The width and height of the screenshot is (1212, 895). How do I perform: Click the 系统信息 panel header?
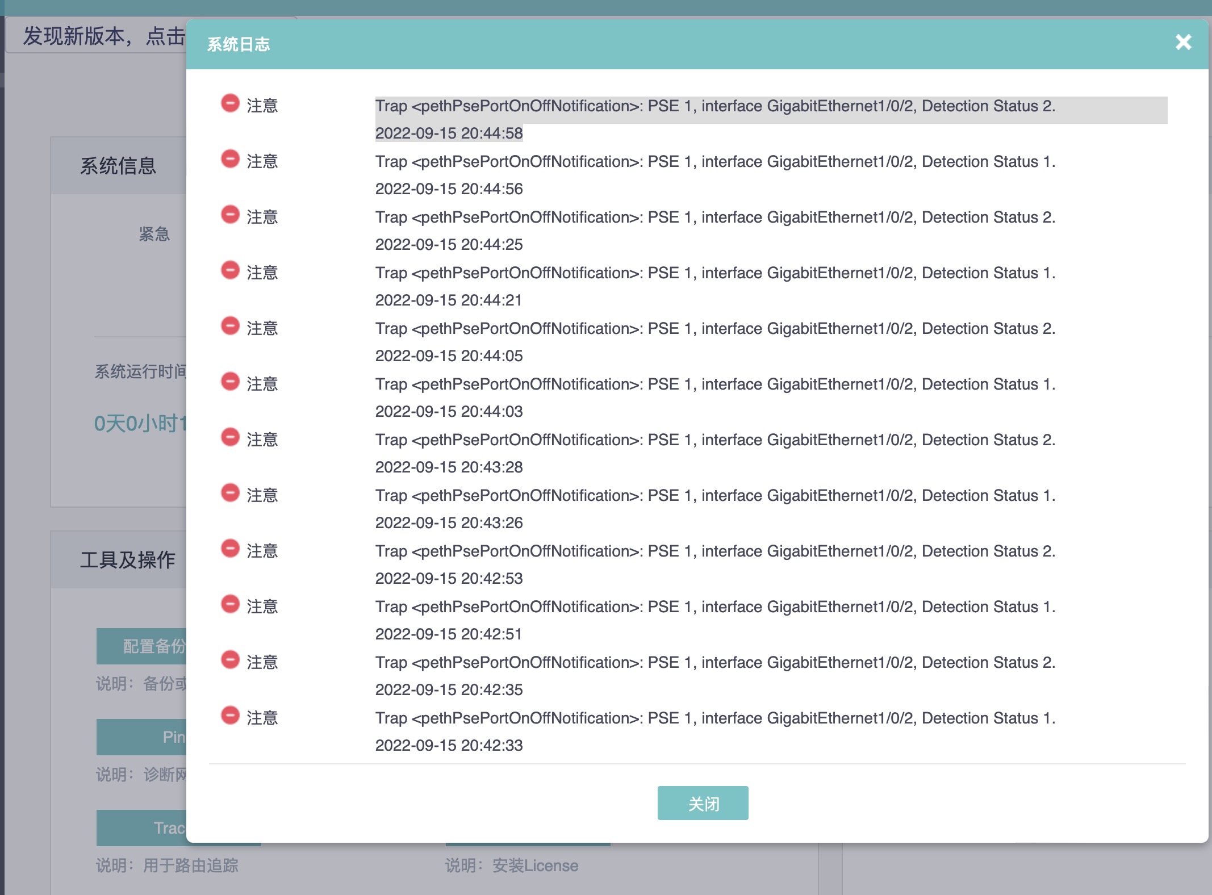click(x=118, y=166)
